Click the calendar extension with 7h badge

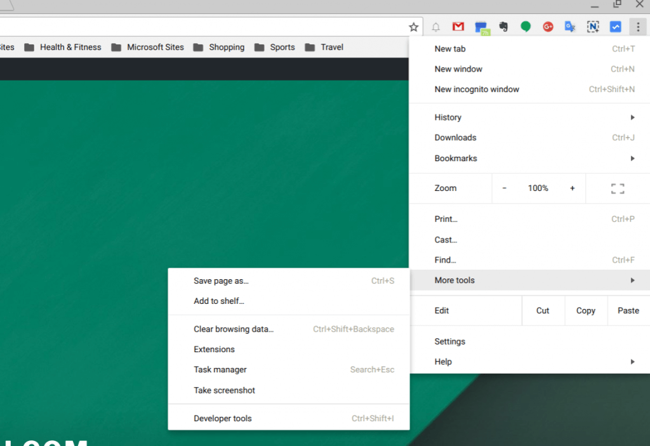481,28
